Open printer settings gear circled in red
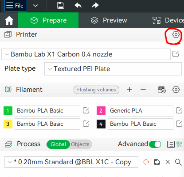 (176, 34)
